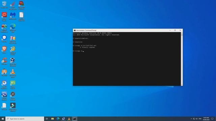
Task: Open the ENG language indicator
Action: pos(200,119)
